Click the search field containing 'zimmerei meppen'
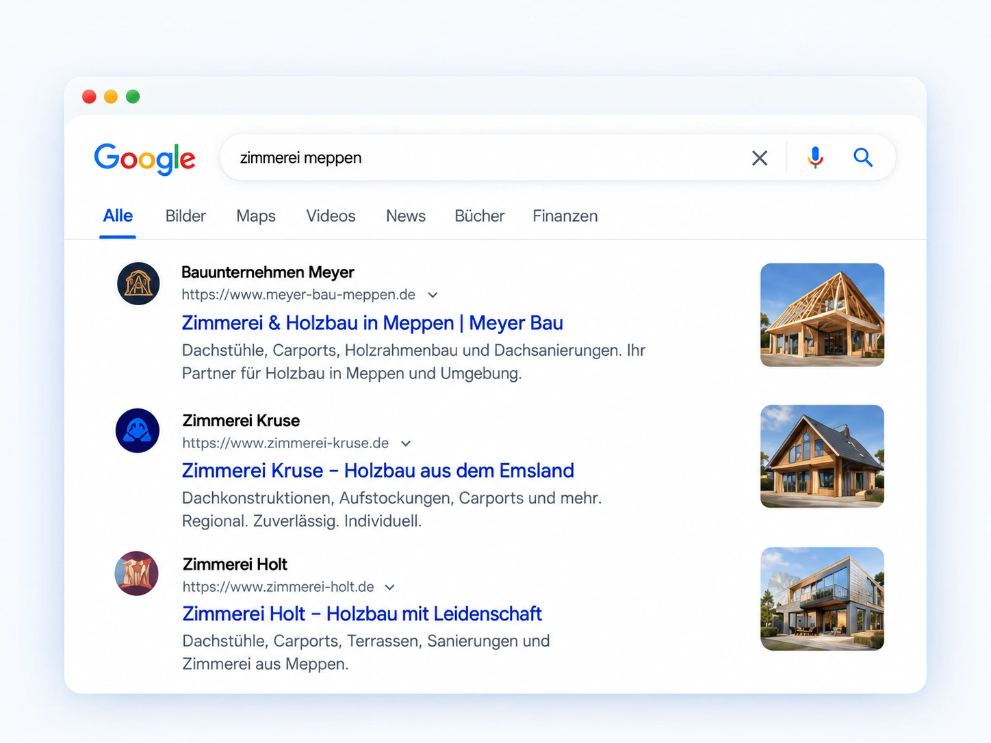The height and width of the screenshot is (743, 991). click(558, 158)
